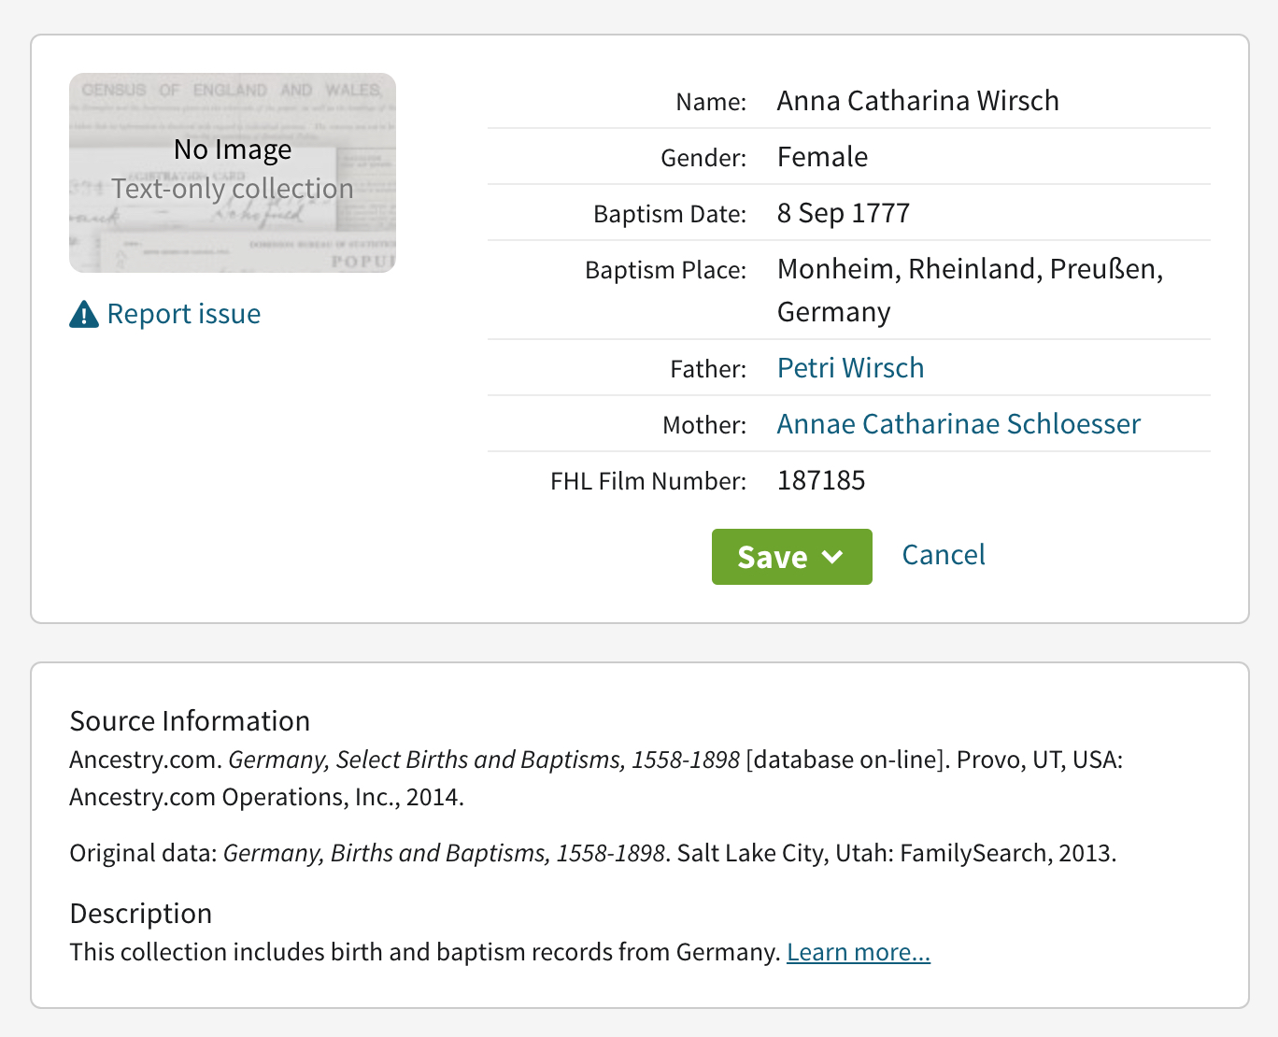Image resolution: width=1278 pixels, height=1037 pixels.
Task: Click the name Anna Catharina Wirsch
Action: (917, 101)
